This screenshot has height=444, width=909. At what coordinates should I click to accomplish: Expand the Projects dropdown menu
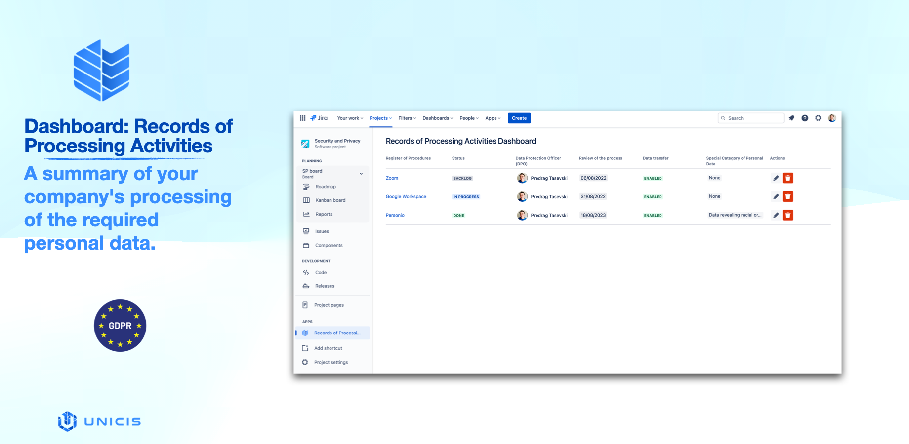381,118
